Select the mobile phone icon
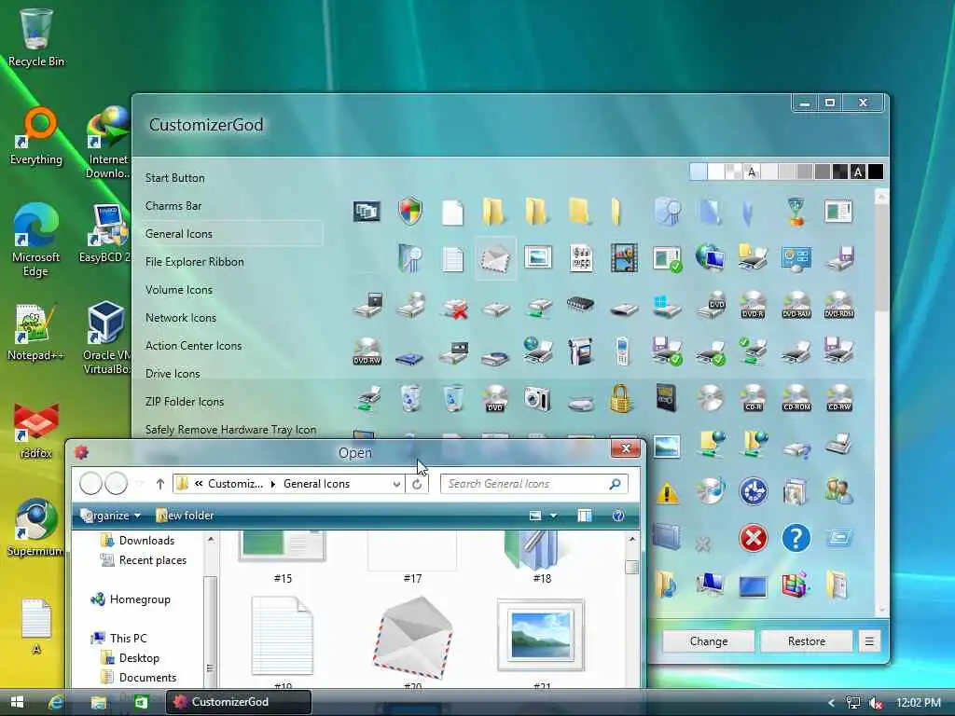 tap(622, 351)
